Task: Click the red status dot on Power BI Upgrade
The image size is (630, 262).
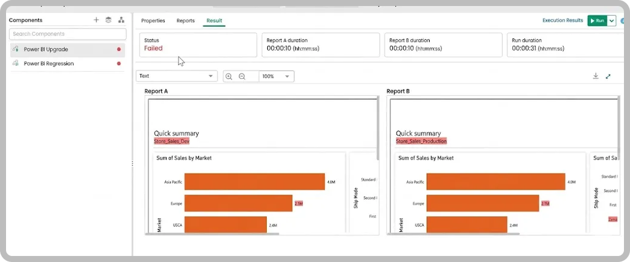Action: [119, 49]
